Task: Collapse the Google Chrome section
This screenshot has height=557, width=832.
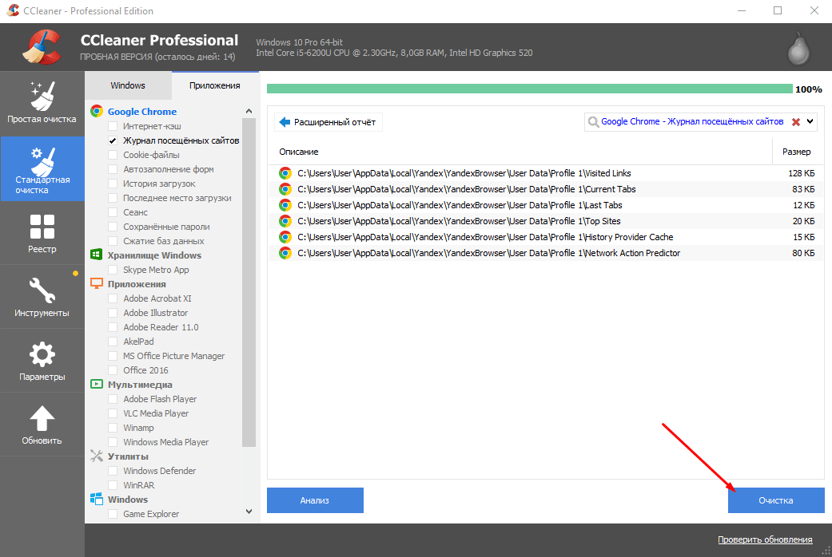Action: (x=248, y=112)
